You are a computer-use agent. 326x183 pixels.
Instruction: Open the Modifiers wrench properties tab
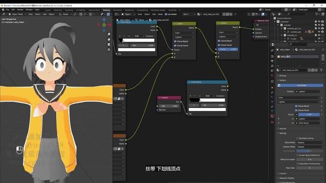(272, 92)
